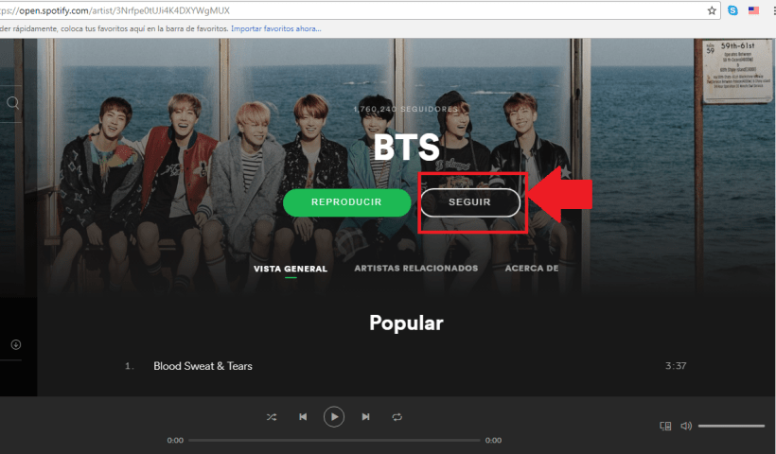
Task: Click the Popular section heading
Action: pos(406,323)
